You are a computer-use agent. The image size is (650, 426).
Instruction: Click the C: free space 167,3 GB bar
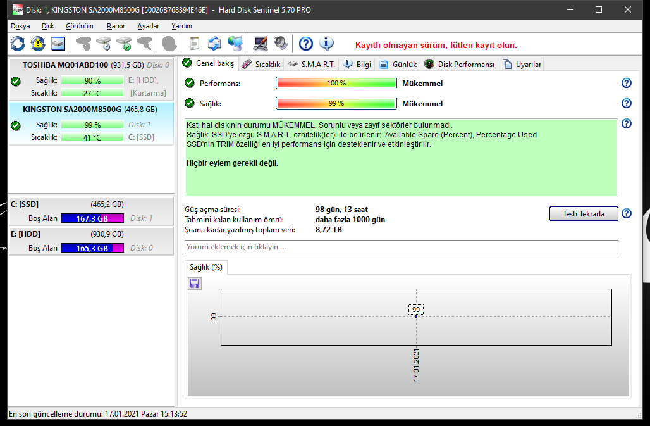tap(92, 218)
